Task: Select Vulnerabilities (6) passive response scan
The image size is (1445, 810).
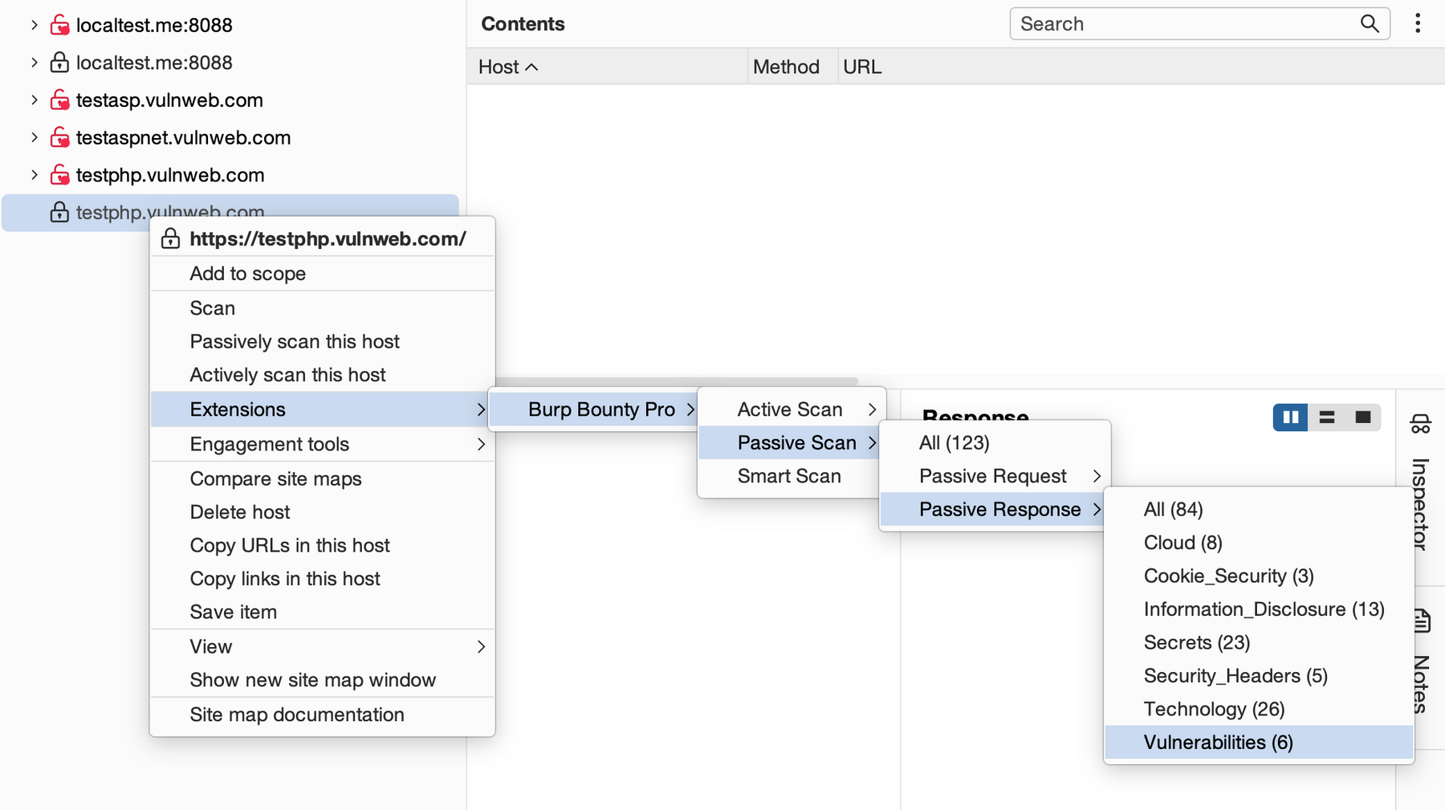Action: click(x=1218, y=743)
